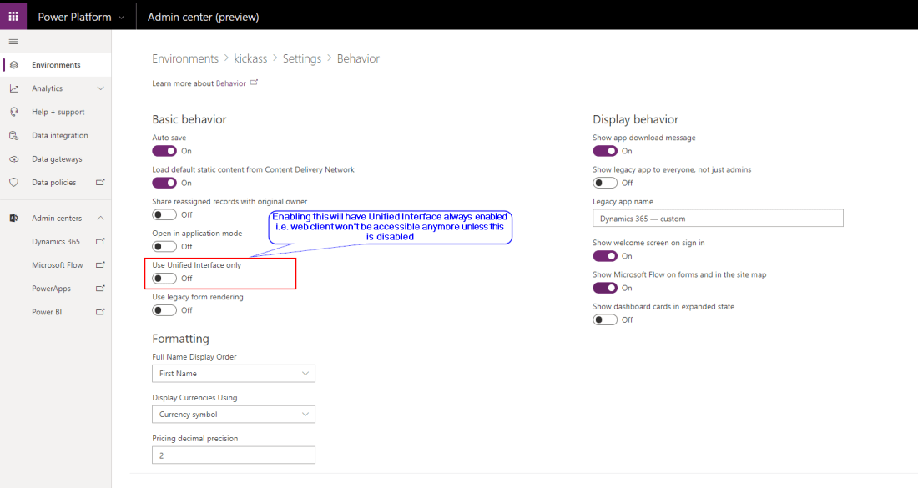Click the Data integration icon
The image size is (918, 488).
pos(14,135)
